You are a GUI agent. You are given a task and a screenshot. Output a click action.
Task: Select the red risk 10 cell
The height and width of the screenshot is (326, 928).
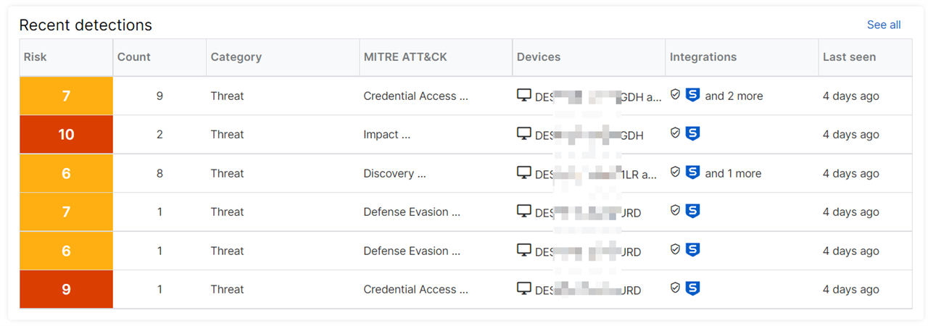click(x=66, y=134)
